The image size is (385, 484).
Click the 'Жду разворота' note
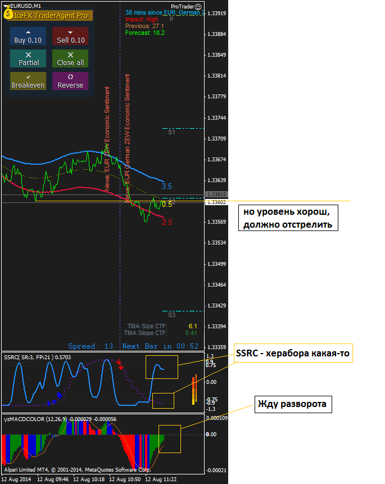click(x=293, y=404)
